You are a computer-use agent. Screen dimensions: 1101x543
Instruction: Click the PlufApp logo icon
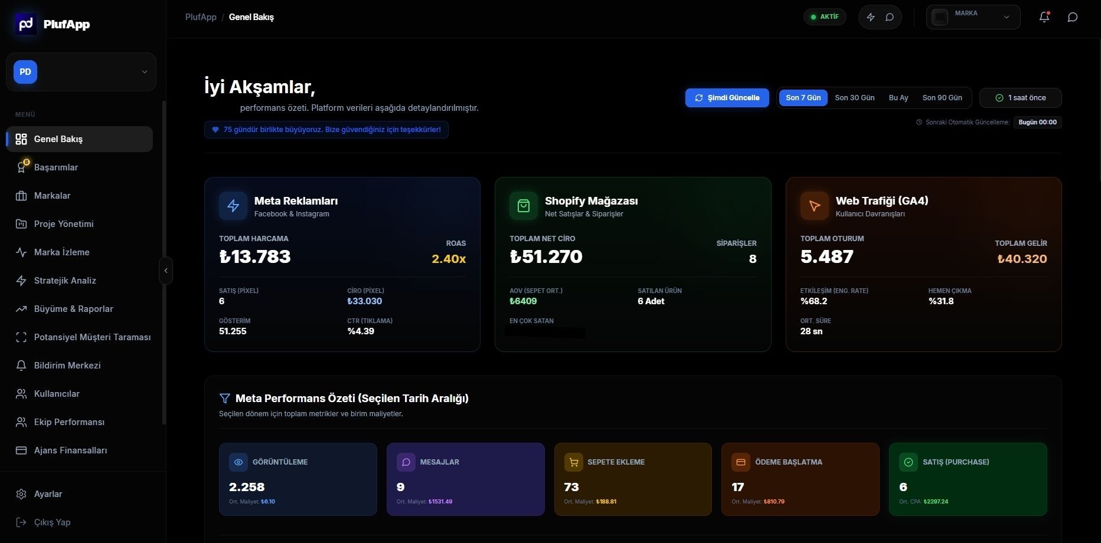point(26,24)
